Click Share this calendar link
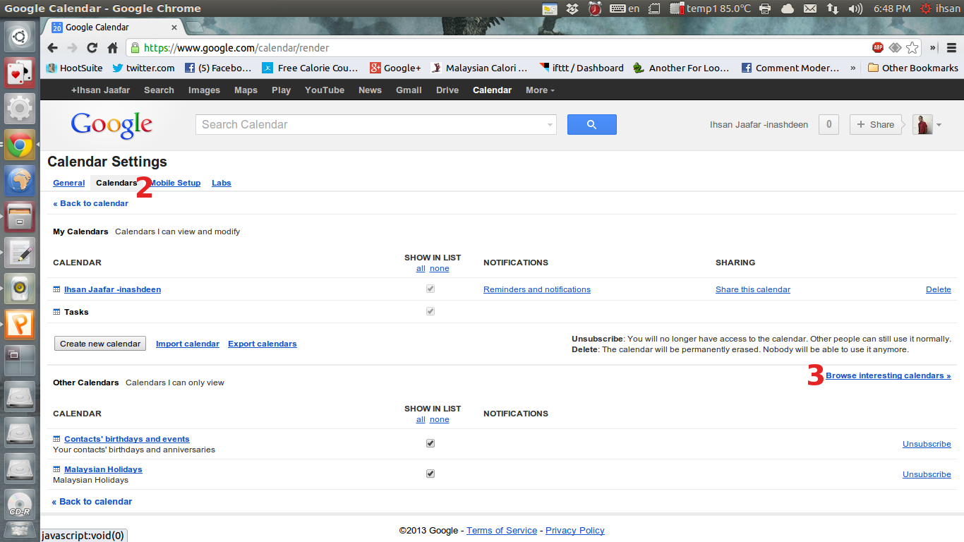Screen dimensions: 964x542 click(753, 289)
